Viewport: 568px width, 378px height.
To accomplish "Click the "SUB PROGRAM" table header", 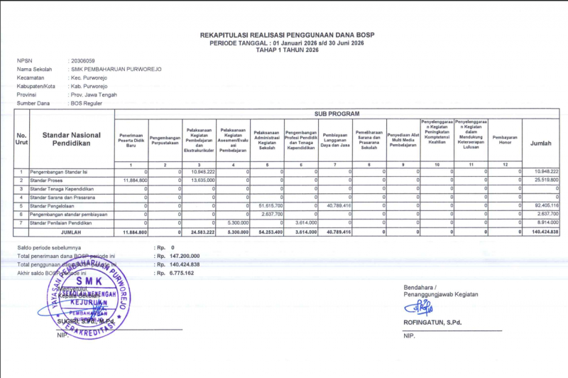I will 337,114.
